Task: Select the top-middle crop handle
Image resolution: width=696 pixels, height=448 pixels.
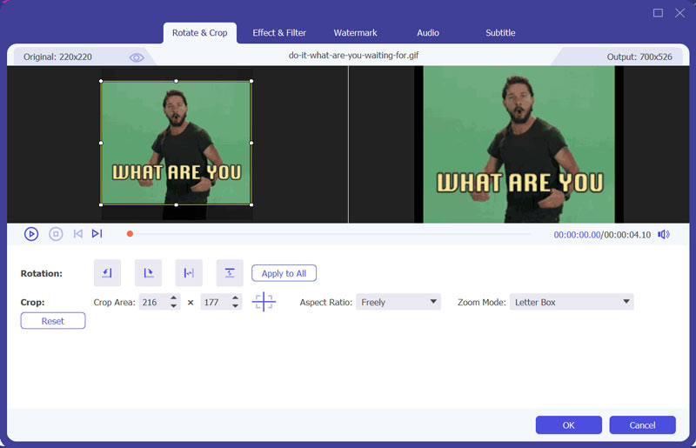Action: [177, 81]
